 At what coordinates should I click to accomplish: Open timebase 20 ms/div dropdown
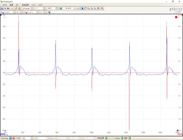(x=31, y=9)
